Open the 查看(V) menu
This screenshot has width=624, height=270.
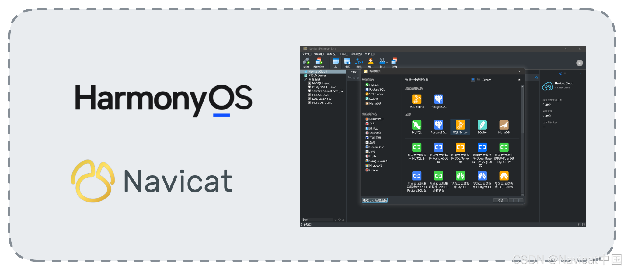click(x=331, y=54)
